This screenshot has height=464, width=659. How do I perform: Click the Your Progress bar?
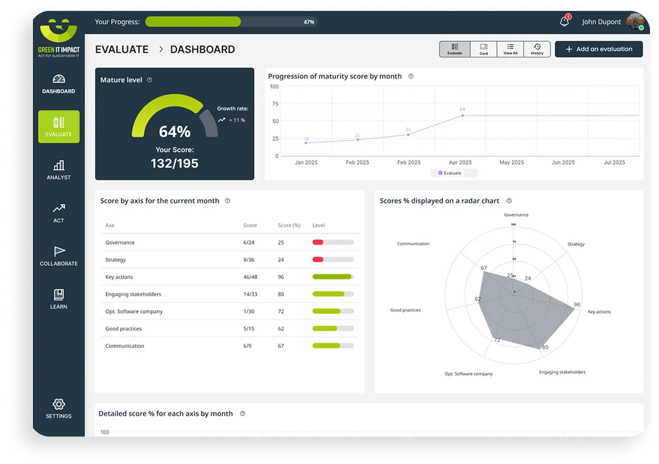tap(231, 22)
